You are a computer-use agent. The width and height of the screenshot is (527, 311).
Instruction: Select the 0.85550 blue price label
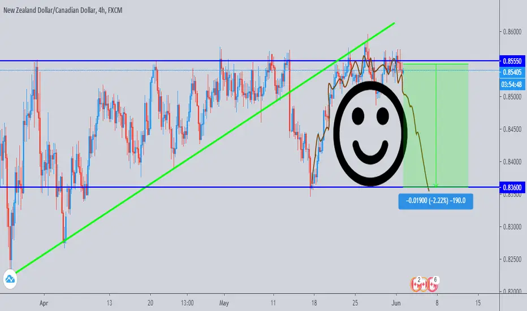512,61
